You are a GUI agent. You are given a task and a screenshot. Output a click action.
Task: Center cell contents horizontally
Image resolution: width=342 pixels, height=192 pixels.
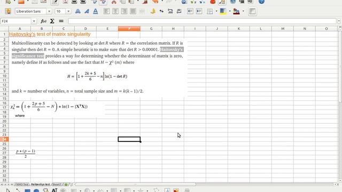pyautogui.click(x=115, y=11)
